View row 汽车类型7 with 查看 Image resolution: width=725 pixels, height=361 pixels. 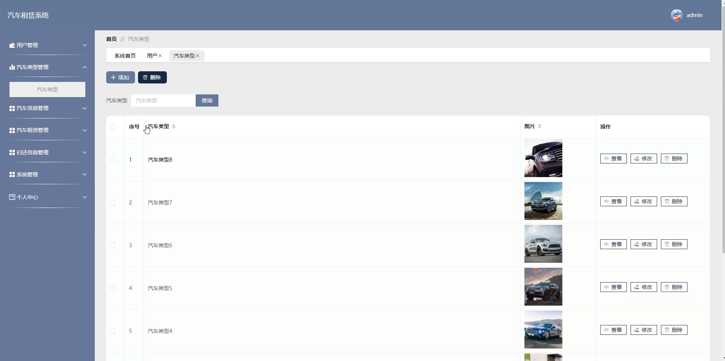click(x=614, y=201)
